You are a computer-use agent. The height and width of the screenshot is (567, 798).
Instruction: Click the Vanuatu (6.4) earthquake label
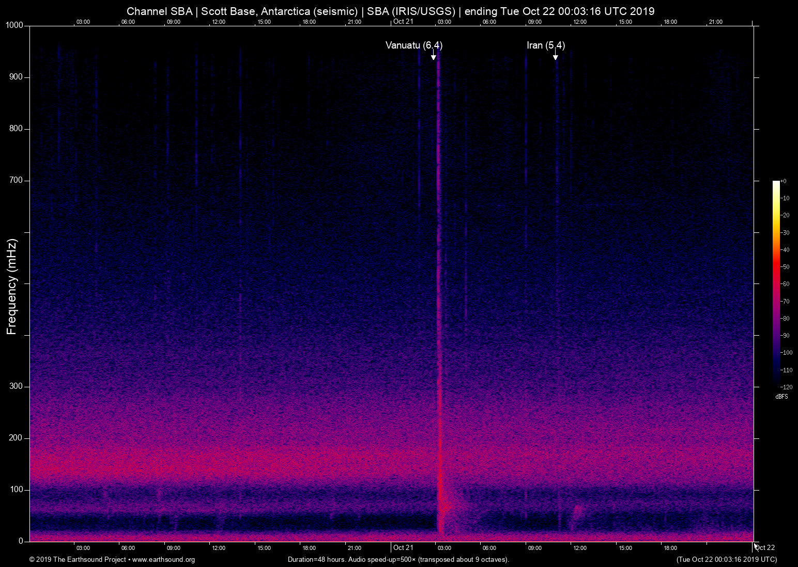(413, 45)
